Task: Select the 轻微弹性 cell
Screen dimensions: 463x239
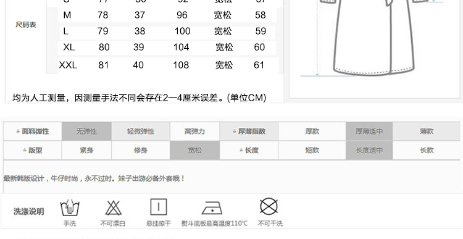Action: tap(141, 131)
